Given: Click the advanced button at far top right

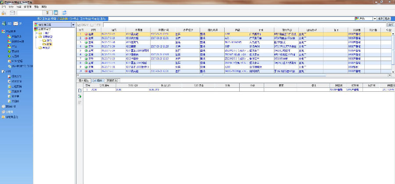Looking at the screenshot, I should point(388,19).
